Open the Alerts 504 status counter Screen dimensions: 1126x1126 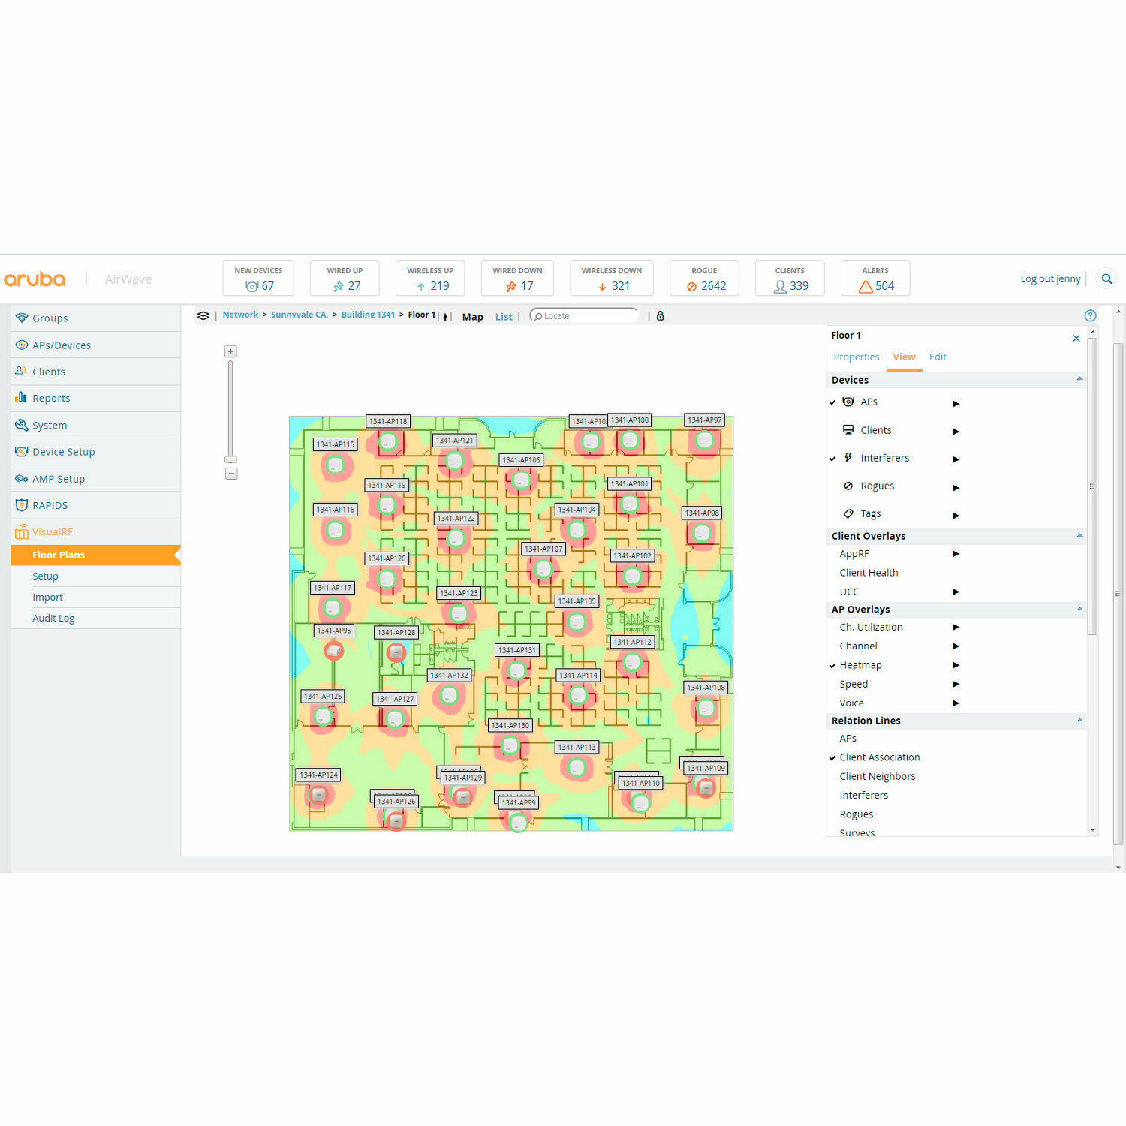tap(875, 279)
